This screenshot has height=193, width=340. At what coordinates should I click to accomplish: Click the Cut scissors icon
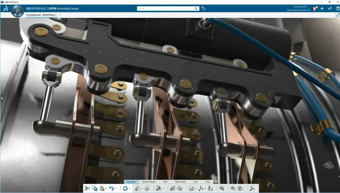click(x=87, y=188)
